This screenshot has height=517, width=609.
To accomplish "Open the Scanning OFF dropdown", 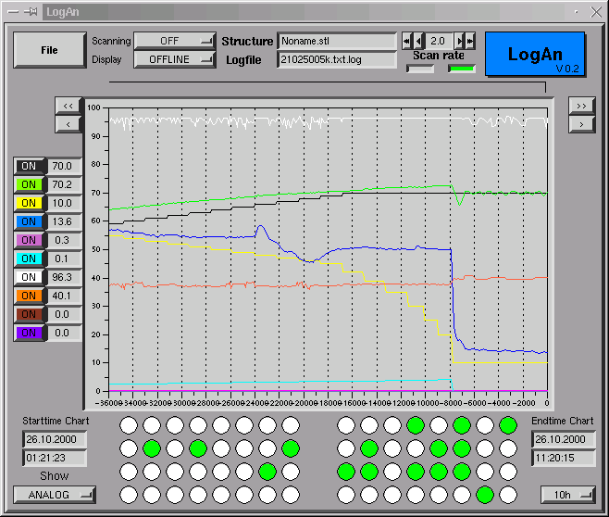I will (x=174, y=42).
